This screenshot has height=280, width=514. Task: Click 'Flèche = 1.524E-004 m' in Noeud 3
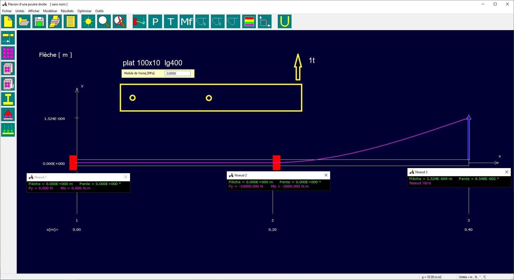431,179
